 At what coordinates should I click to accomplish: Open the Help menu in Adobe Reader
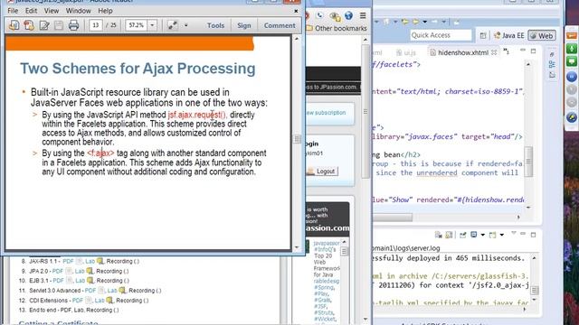point(105,11)
